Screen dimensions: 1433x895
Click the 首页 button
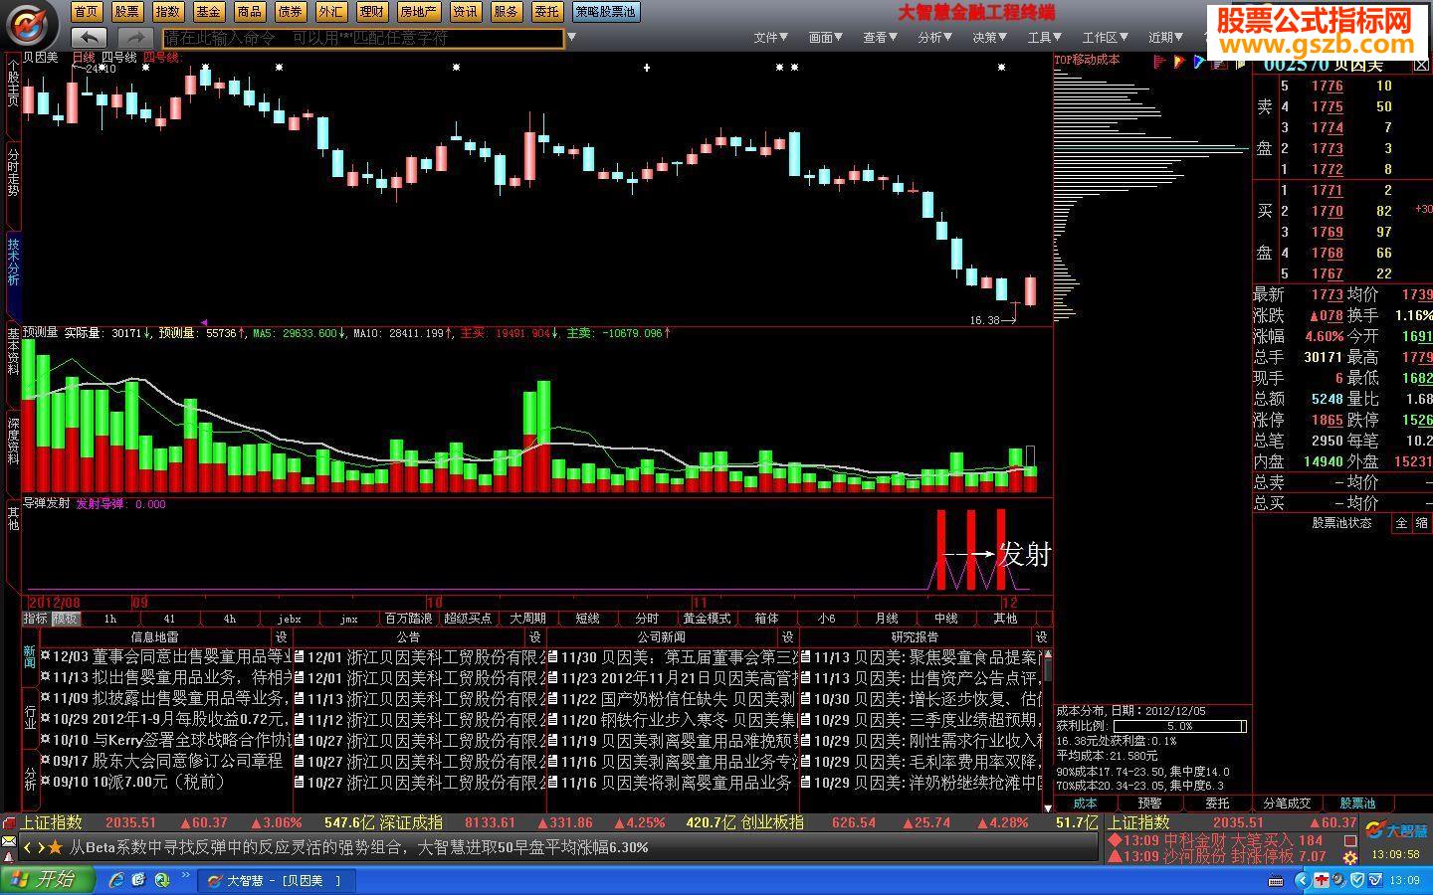87,12
